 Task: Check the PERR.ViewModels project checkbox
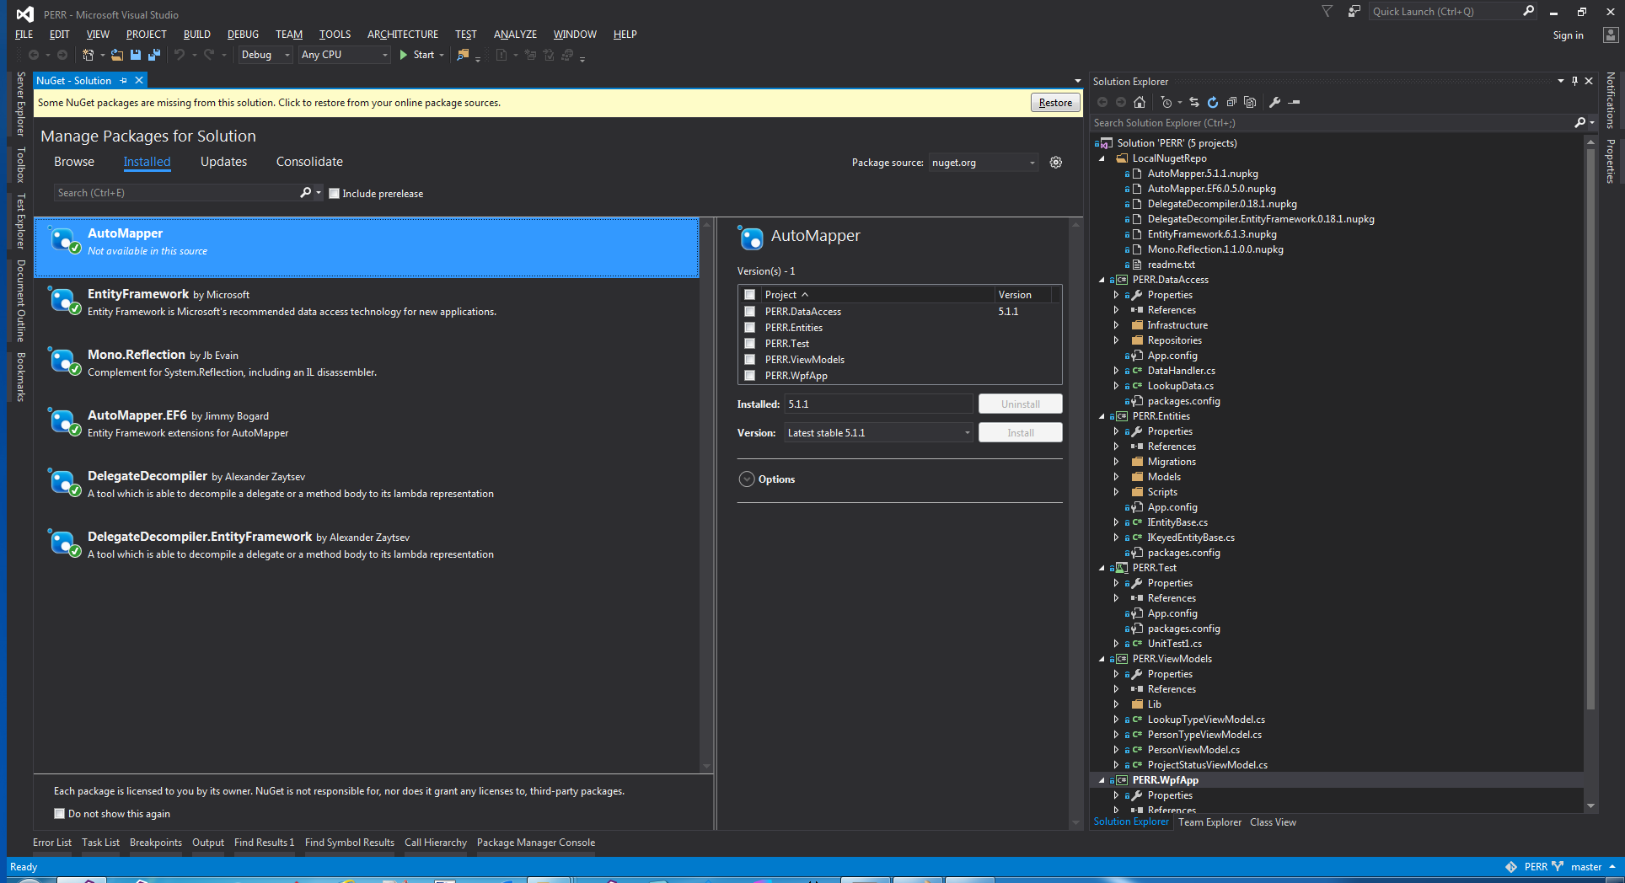tap(749, 360)
